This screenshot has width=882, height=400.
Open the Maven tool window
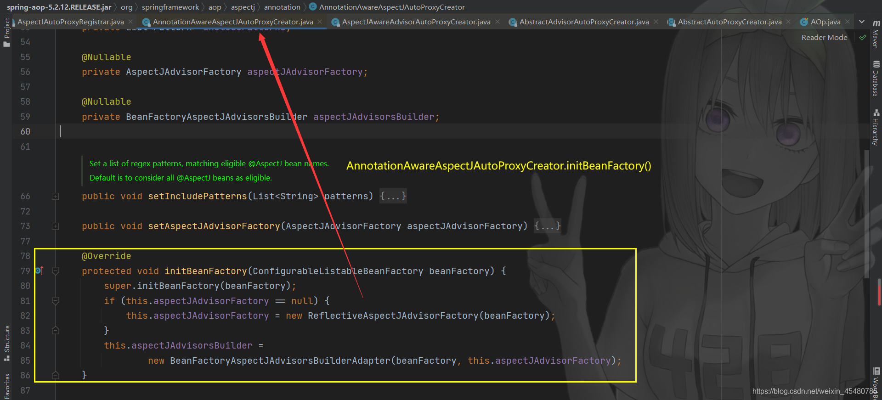tap(876, 34)
